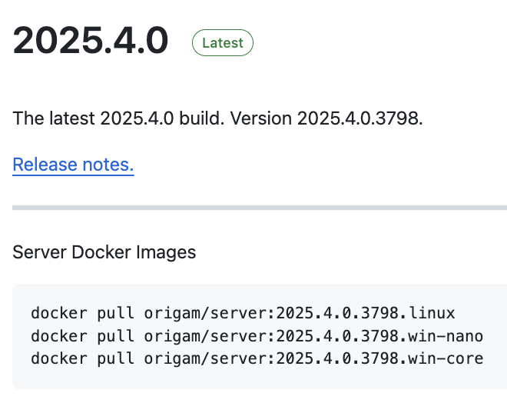The width and height of the screenshot is (507, 403).
Task: Click the 'linux' suffix in the first command
Action: (x=432, y=313)
